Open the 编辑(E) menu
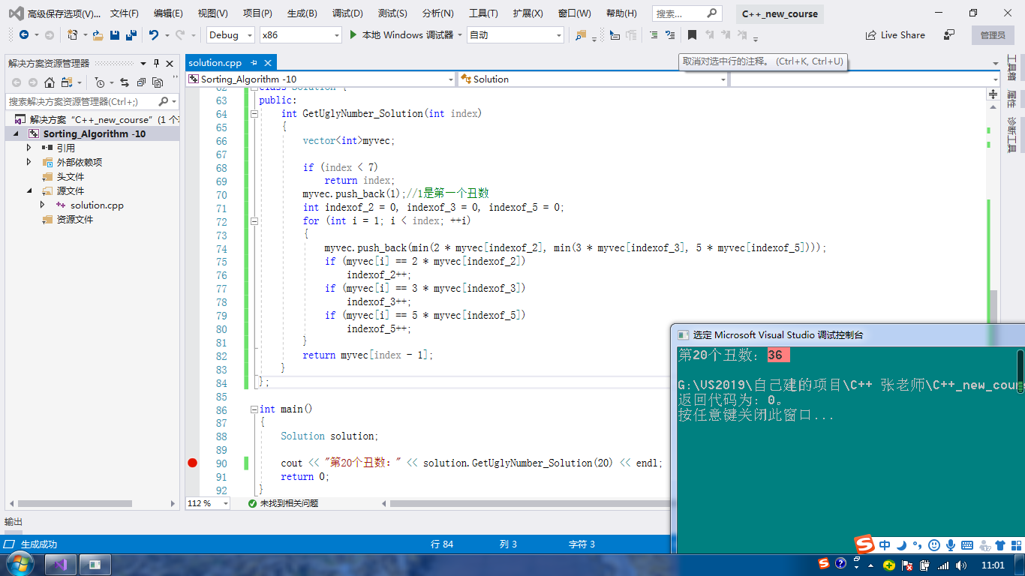Screen dimensions: 1025x576 [168, 13]
